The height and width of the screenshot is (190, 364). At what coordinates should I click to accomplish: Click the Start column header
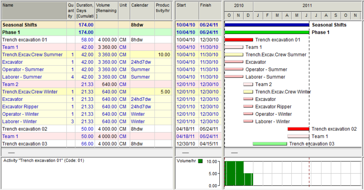187,11
